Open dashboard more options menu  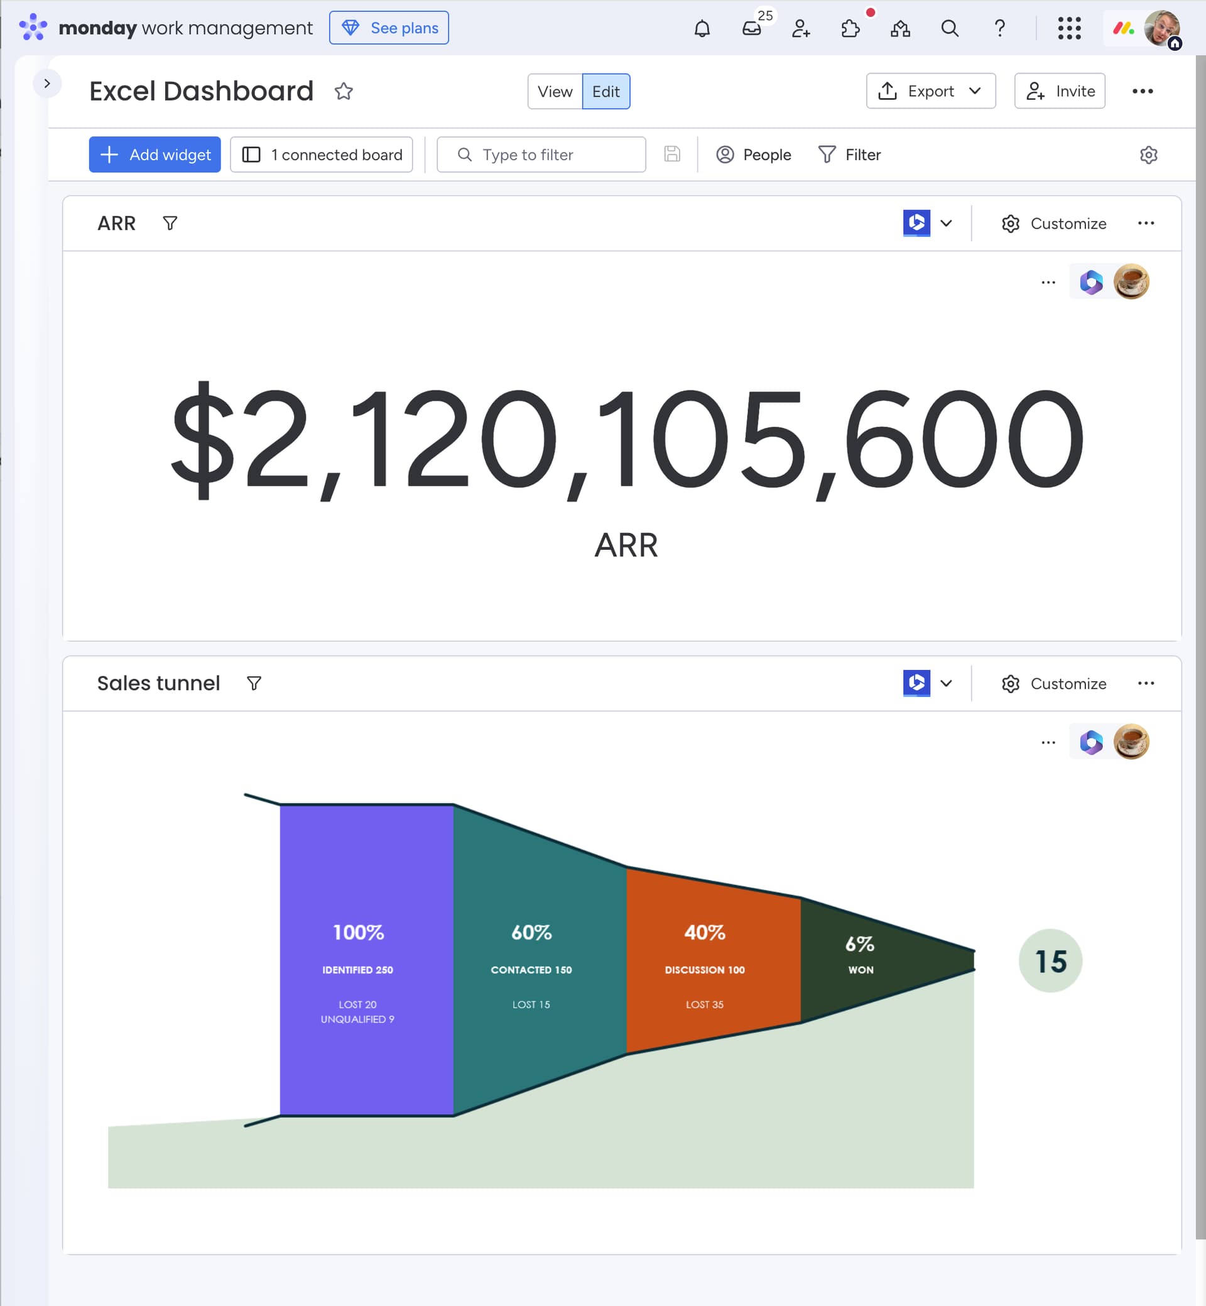coord(1142,91)
